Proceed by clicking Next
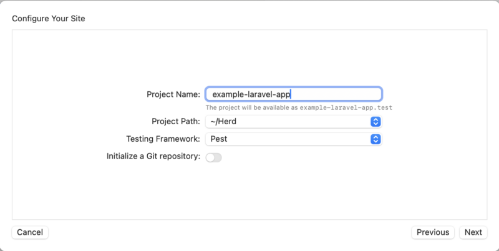 click(473, 232)
